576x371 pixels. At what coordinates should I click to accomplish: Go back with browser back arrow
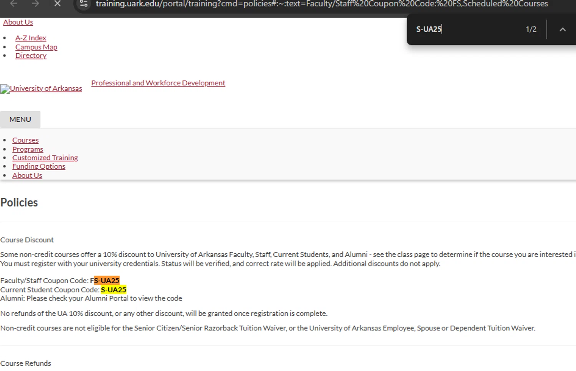tap(14, 4)
